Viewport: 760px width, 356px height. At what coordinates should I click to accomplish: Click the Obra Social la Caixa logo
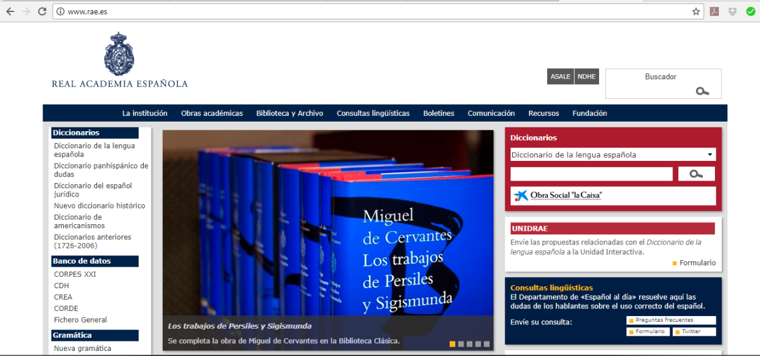coord(558,195)
